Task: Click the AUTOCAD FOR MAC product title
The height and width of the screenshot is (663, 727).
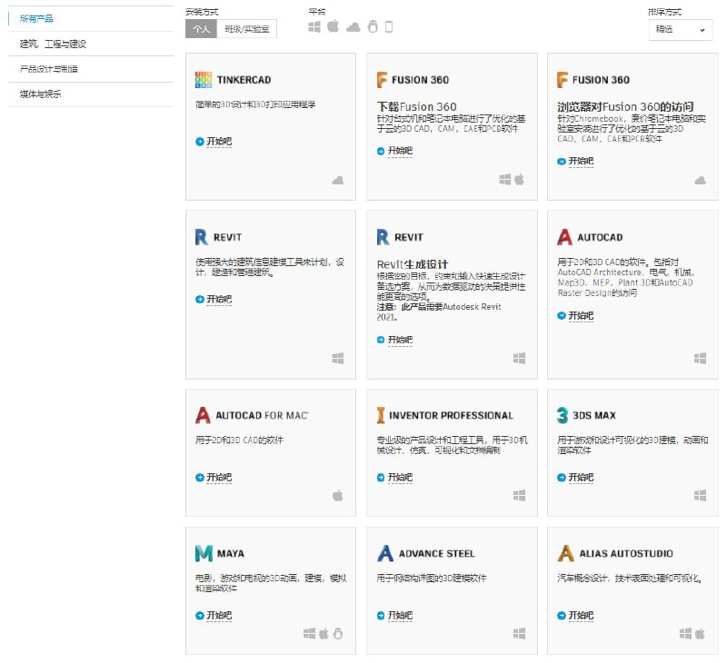Action: 262,416
